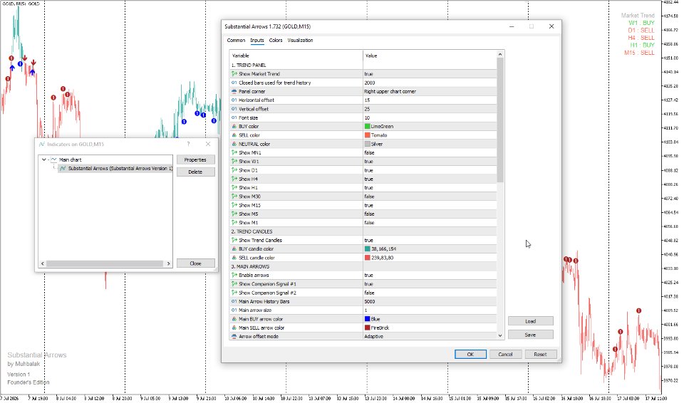Image resolution: width=684 pixels, height=403 pixels.
Task: Open the Main SELL arrow color FireBrick value
Action: (x=430, y=328)
